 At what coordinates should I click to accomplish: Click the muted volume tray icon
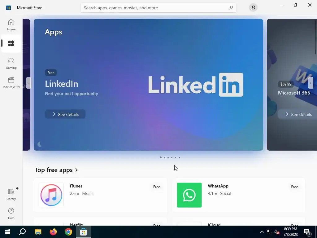pos(277,232)
